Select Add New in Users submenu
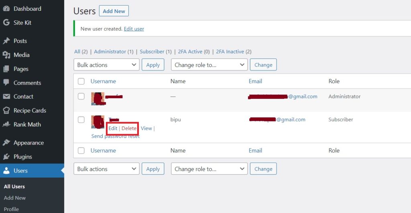Viewport: 411px width, 213px height. (x=15, y=198)
